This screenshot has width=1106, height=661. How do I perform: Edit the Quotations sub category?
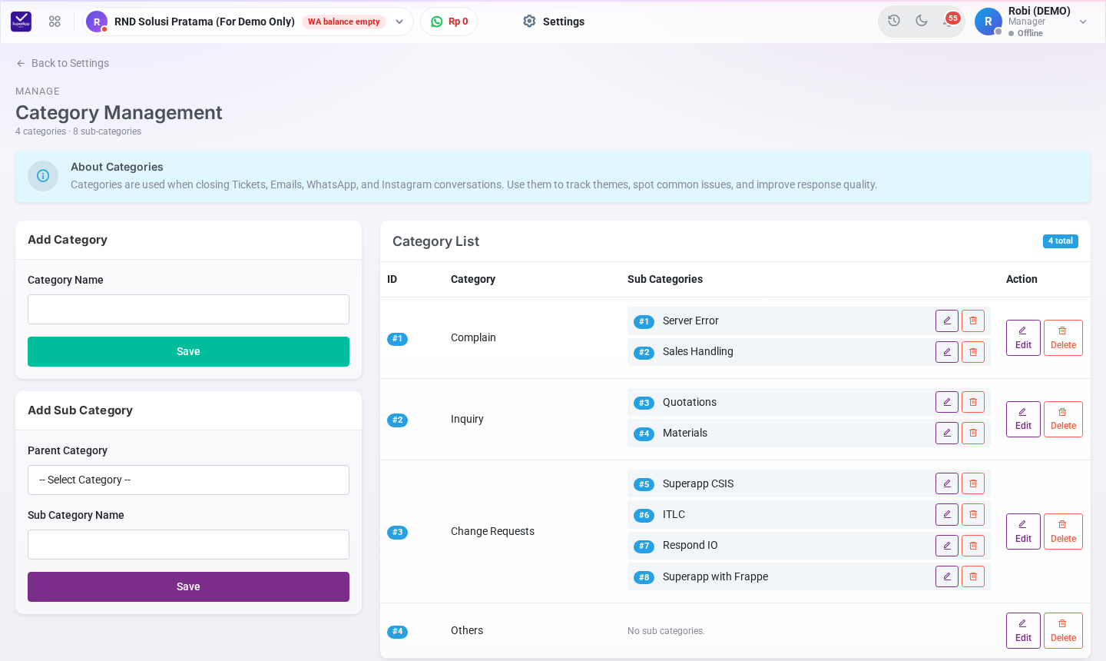point(947,402)
